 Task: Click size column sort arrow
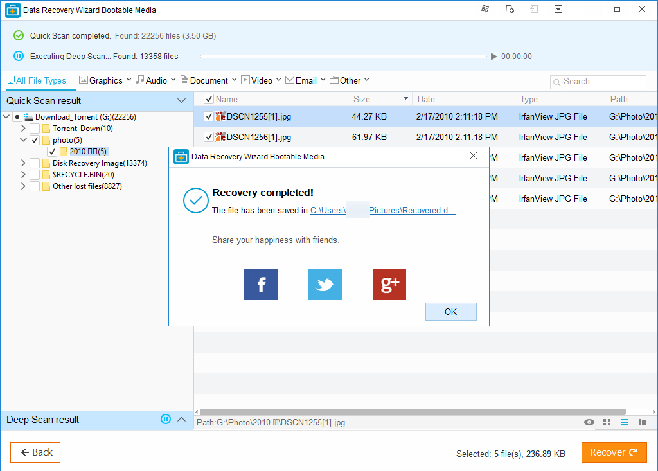(x=405, y=99)
